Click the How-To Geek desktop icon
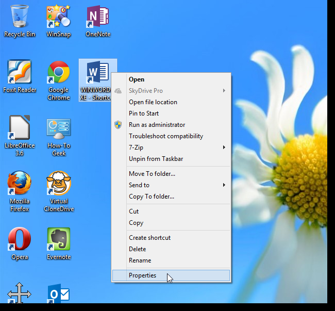Viewport: 335px width, 311px height. coord(59,128)
